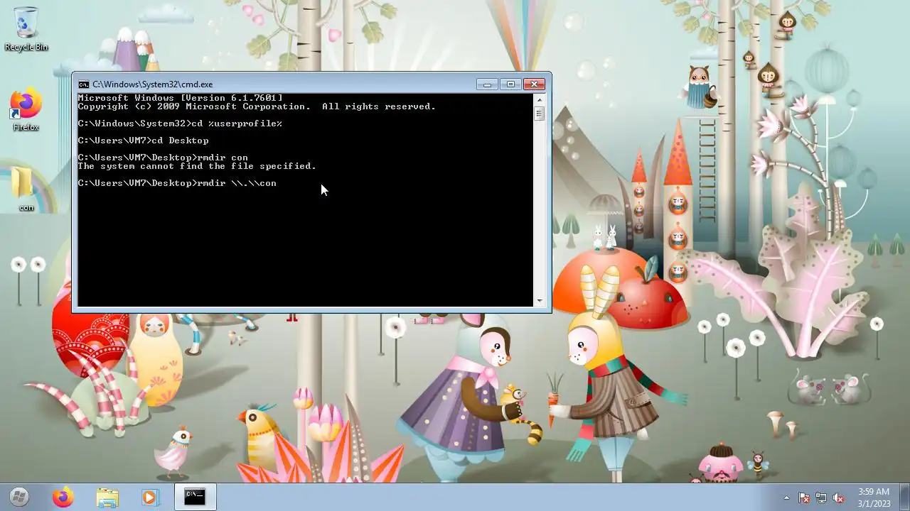Image resolution: width=910 pixels, height=511 pixels.
Task: Open the Recycle Bin desktop icon
Action: (x=26, y=28)
